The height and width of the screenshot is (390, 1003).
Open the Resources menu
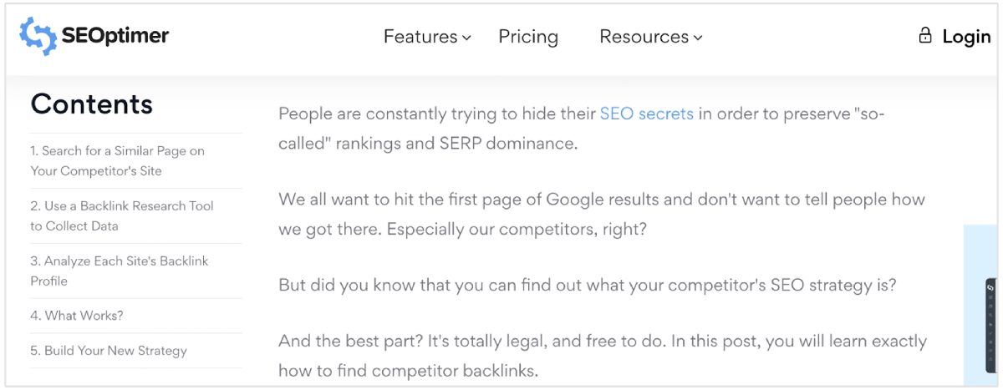pos(644,37)
